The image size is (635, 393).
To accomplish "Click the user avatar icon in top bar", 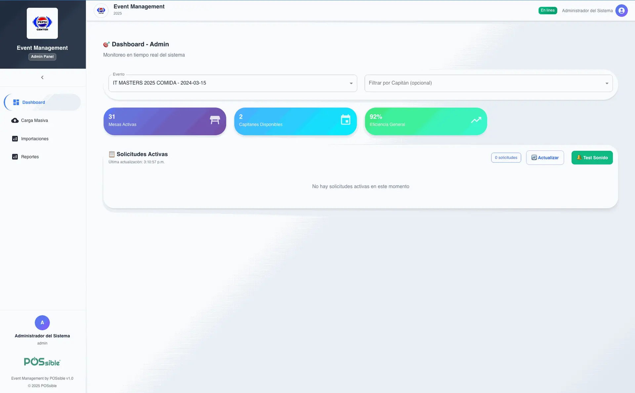I will coord(621,11).
